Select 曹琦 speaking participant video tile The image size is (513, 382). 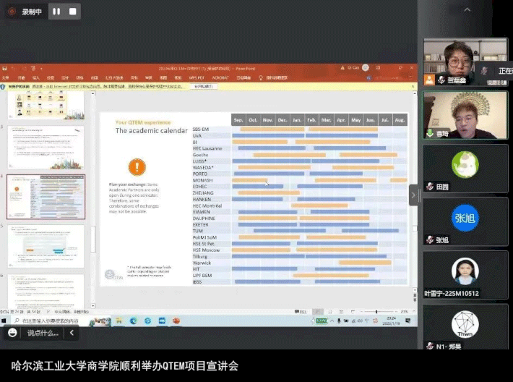[x=465, y=115]
